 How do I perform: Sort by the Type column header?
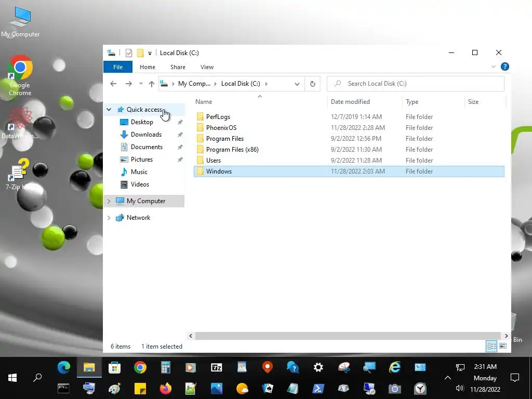[412, 102]
